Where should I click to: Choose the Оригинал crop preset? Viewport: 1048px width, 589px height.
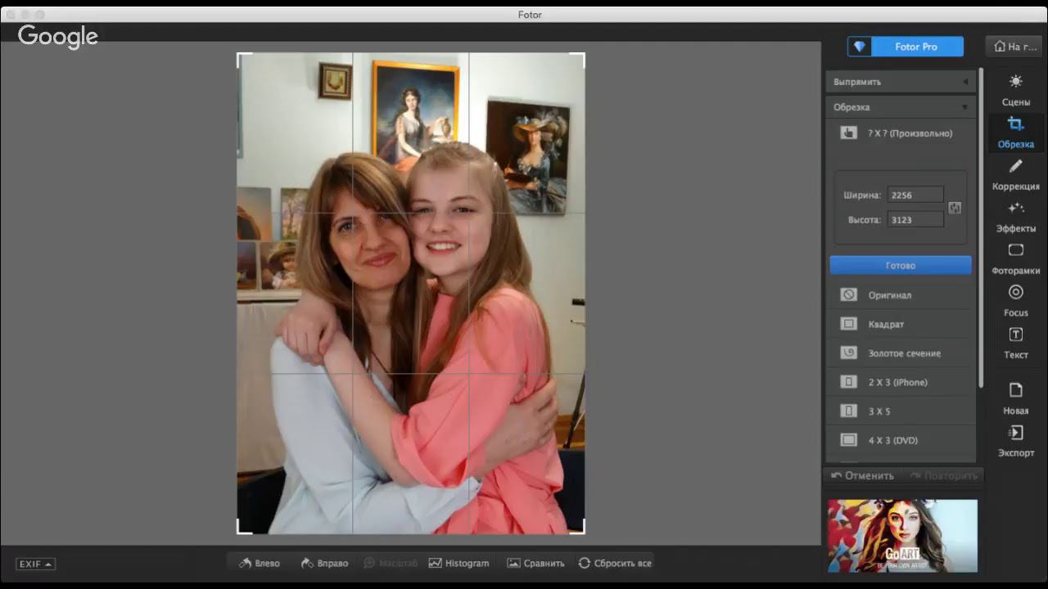[x=901, y=294]
